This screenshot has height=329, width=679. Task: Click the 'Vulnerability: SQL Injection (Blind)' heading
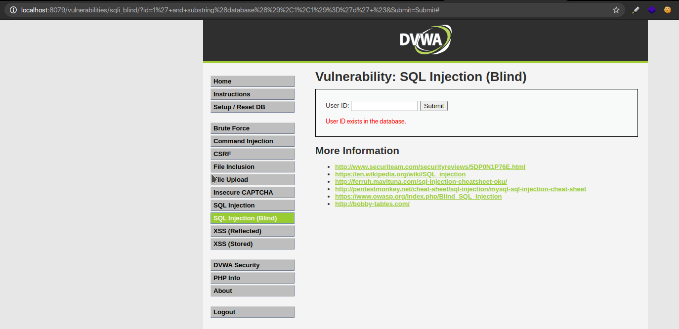coord(421,77)
